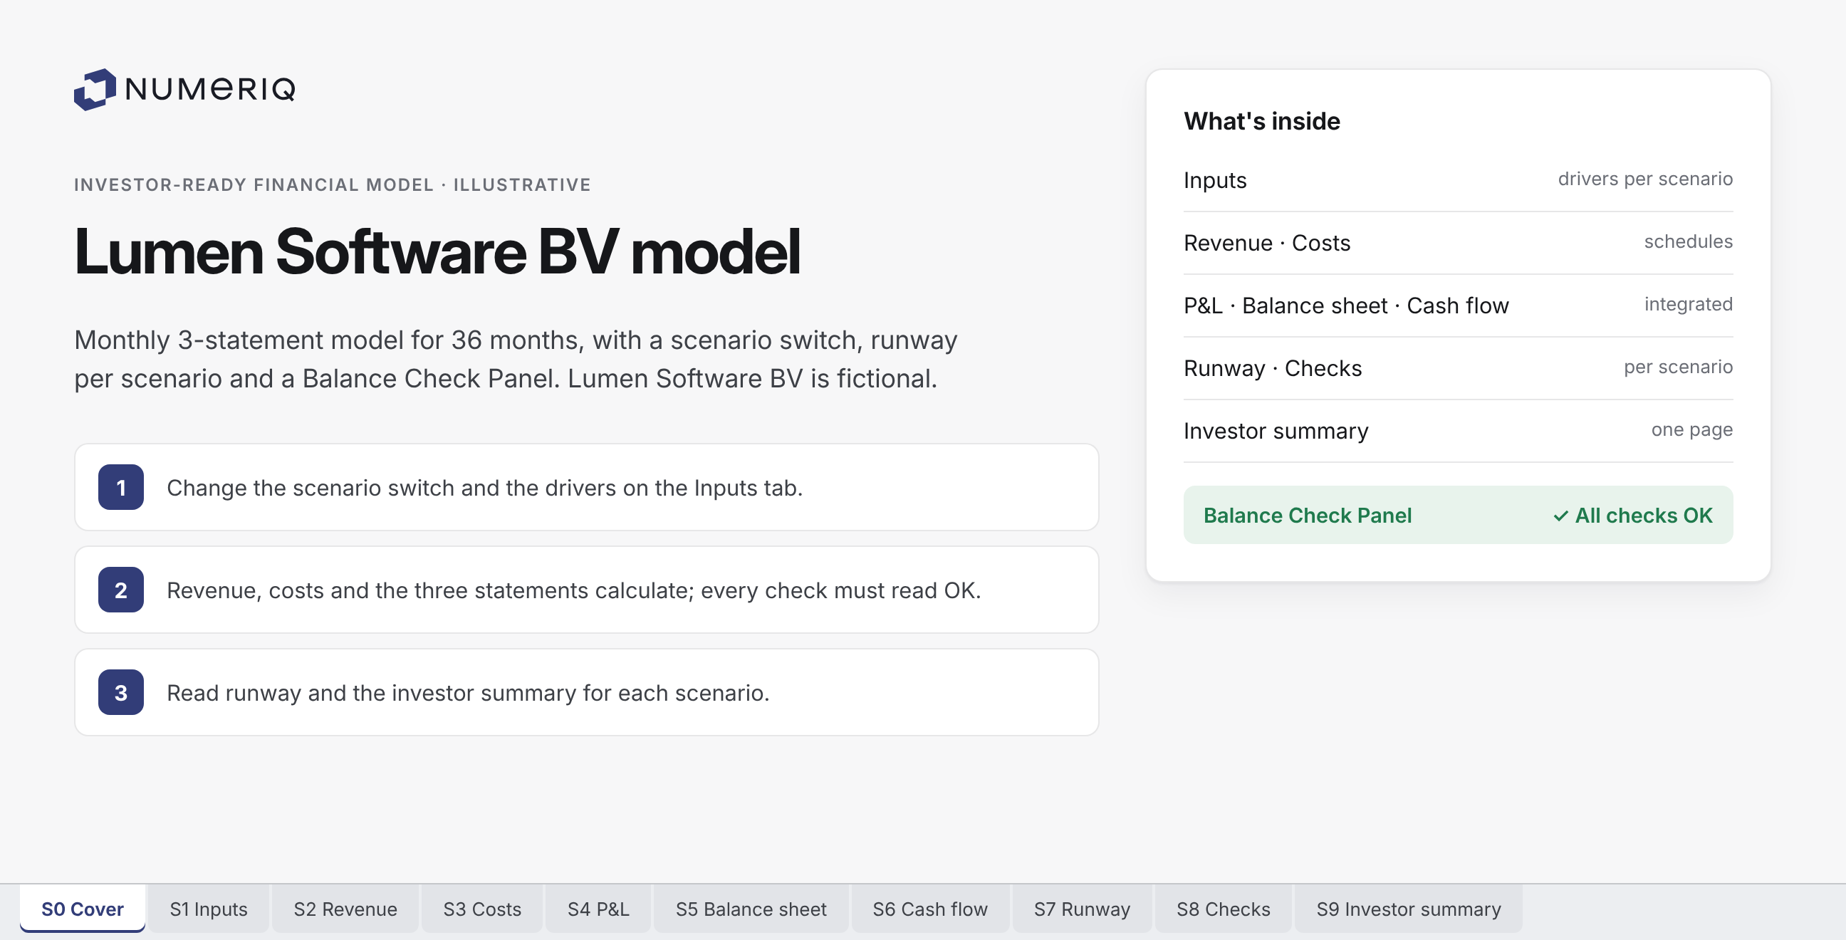Click the Runway · Checks row label
This screenshot has width=1846, height=940.
tap(1273, 368)
